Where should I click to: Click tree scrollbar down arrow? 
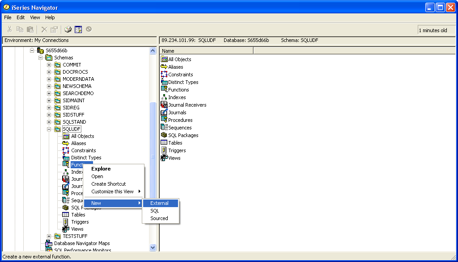pyautogui.click(x=153, y=247)
